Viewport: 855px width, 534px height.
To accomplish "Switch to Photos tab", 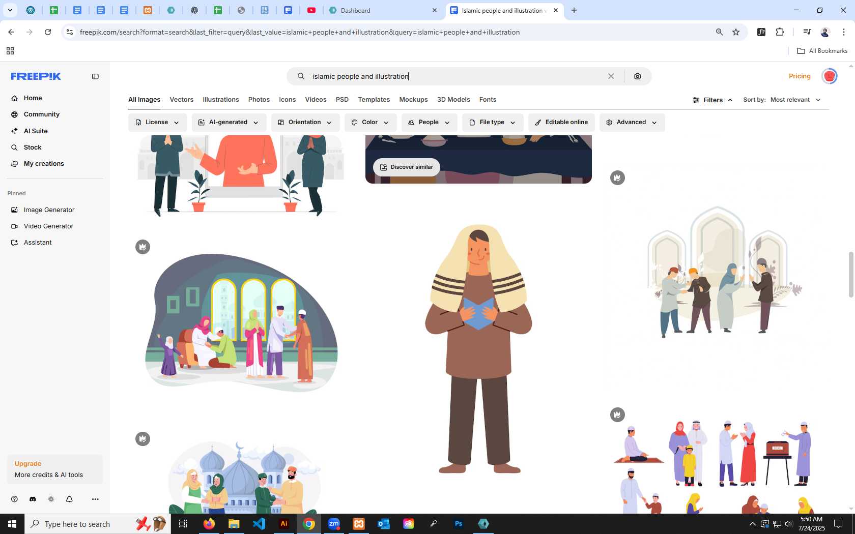I will click(259, 100).
